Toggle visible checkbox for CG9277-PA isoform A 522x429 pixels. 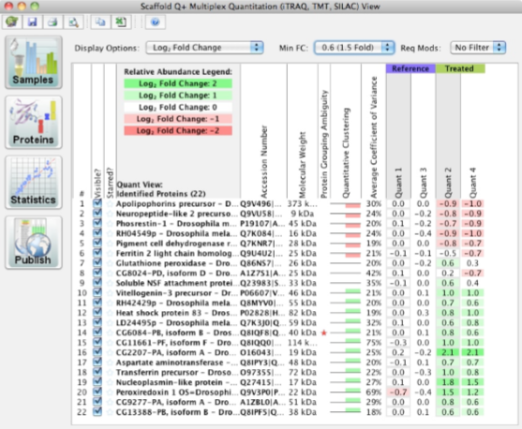(x=97, y=402)
